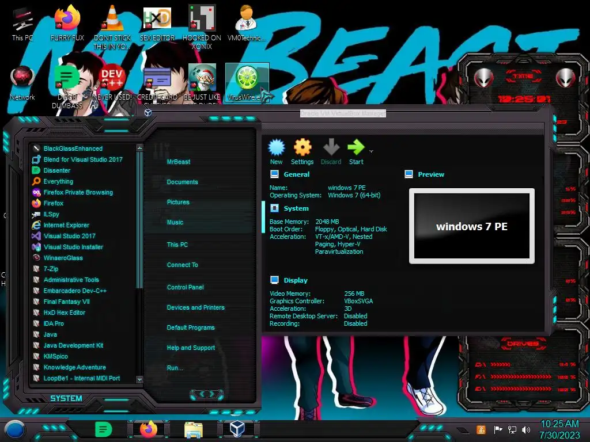Click the volume speaker tray icon
The height and width of the screenshot is (442, 590).
click(x=526, y=429)
